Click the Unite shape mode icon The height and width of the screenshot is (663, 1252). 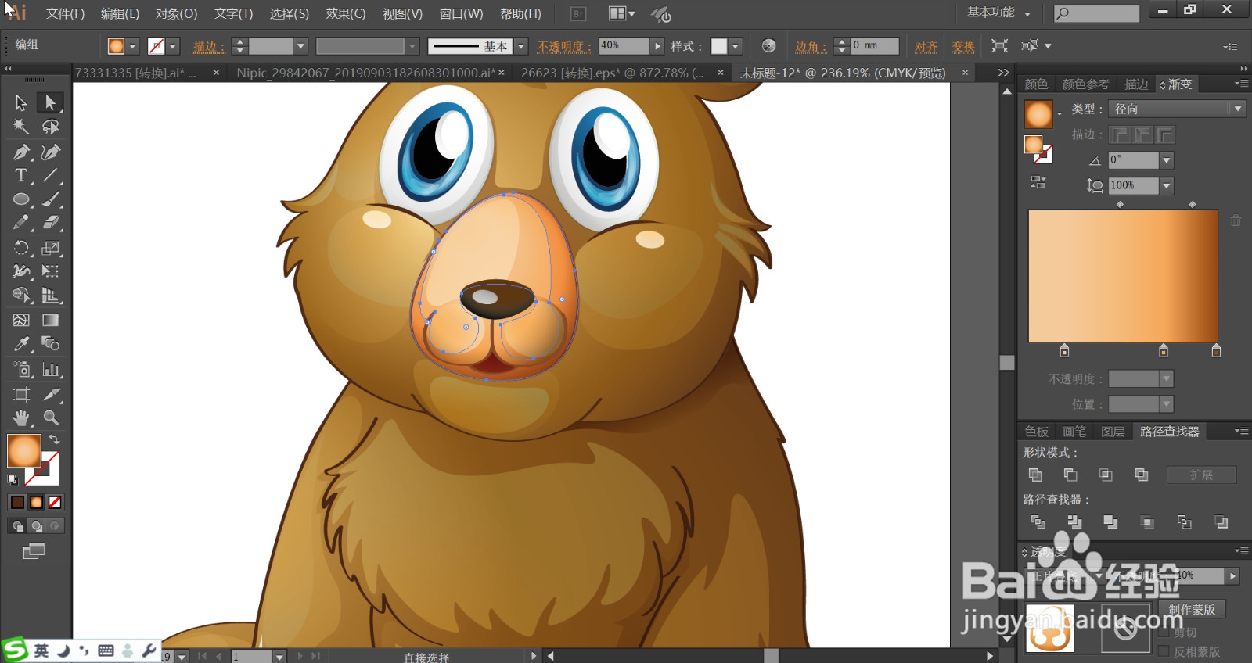click(x=1035, y=475)
